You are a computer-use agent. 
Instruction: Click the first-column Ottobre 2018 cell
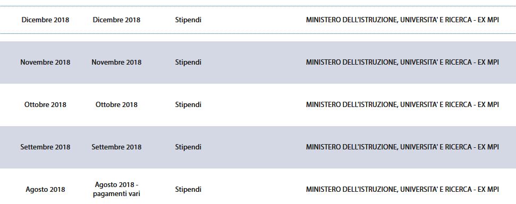[x=45, y=104]
